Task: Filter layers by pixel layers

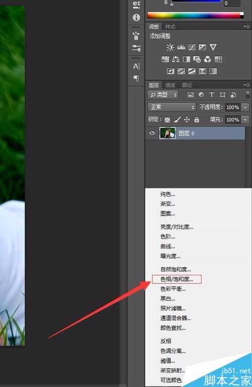Action: 191,94
